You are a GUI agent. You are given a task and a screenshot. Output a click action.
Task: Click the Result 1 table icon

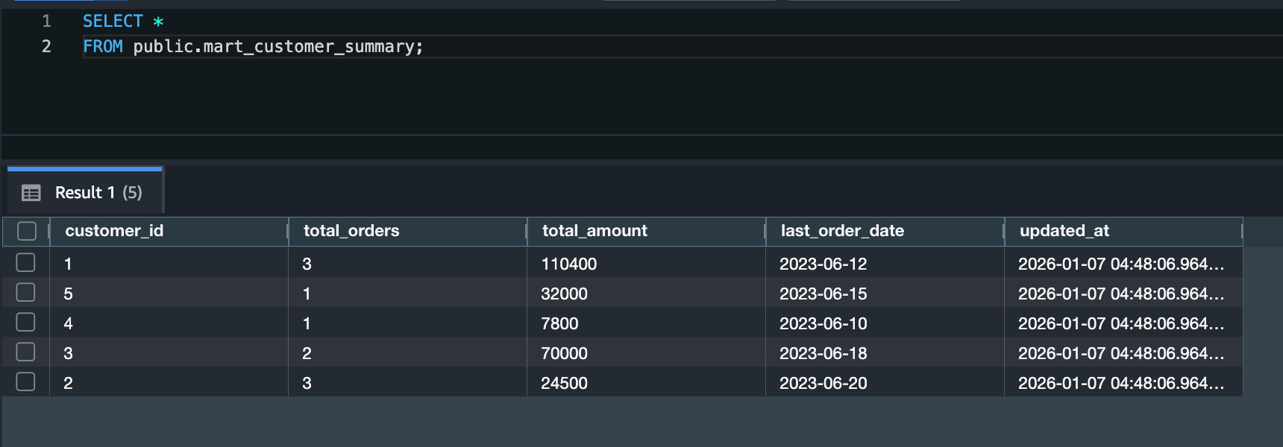point(31,193)
